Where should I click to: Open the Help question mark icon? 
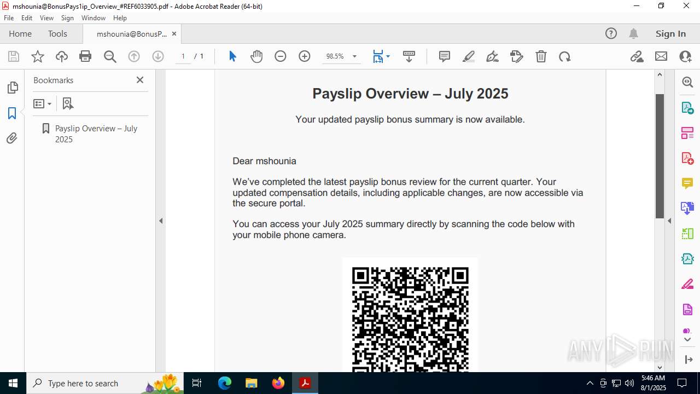(x=611, y=33)
